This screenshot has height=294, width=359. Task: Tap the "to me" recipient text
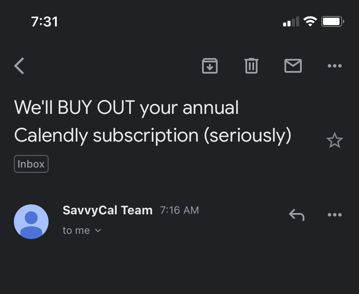[x=76, y=231]
